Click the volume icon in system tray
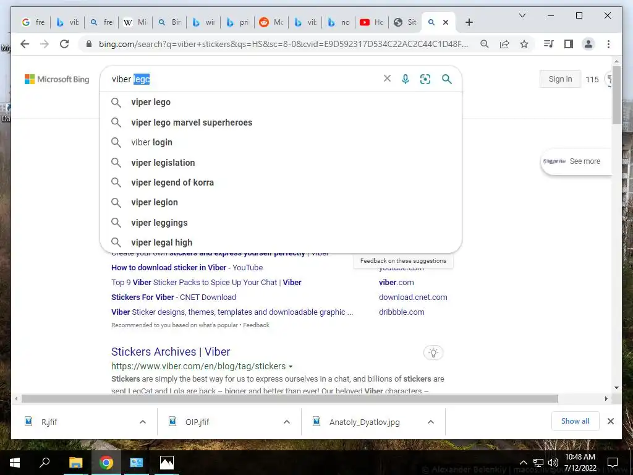This screenshot has width=633, height=475. [553, 463]
